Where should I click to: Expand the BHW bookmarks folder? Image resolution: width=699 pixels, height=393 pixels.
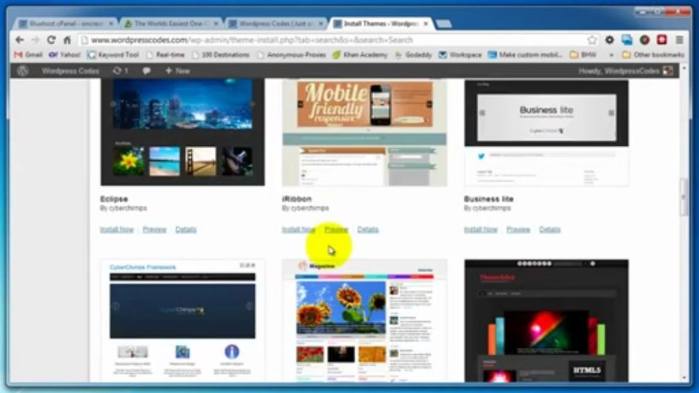(583, 55)
